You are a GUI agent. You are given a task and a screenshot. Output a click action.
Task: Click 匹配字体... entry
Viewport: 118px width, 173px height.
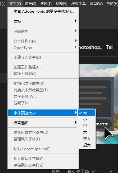(43, 103)
